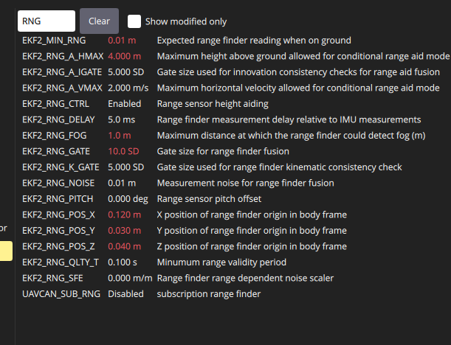Screen dimensions: 451x345
Task: Select the EKF2_RNG_DELAY parameter name
Action: 59,119
